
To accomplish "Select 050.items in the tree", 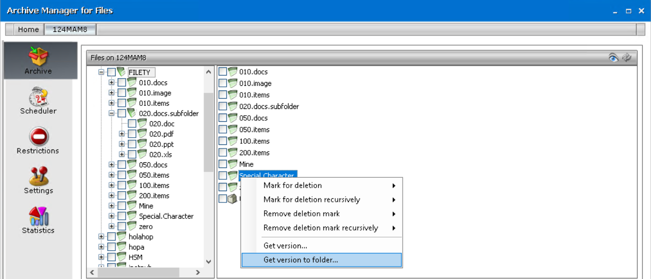I will coord(153,175).
